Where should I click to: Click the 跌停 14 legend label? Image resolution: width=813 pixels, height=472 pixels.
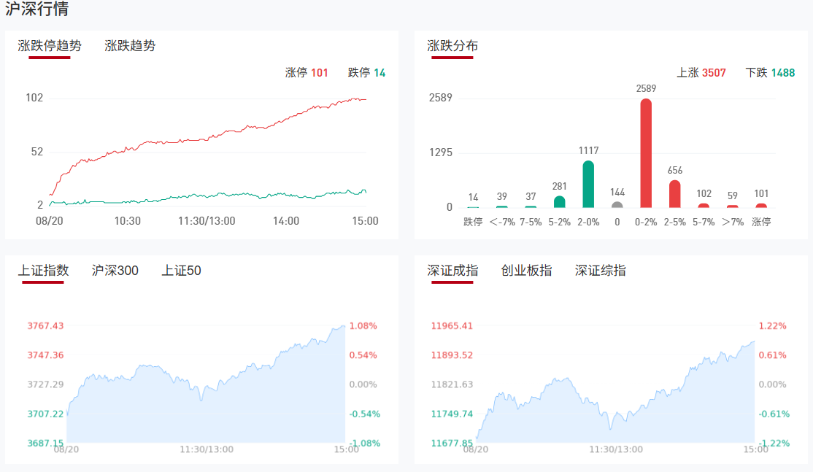(366, 73)
